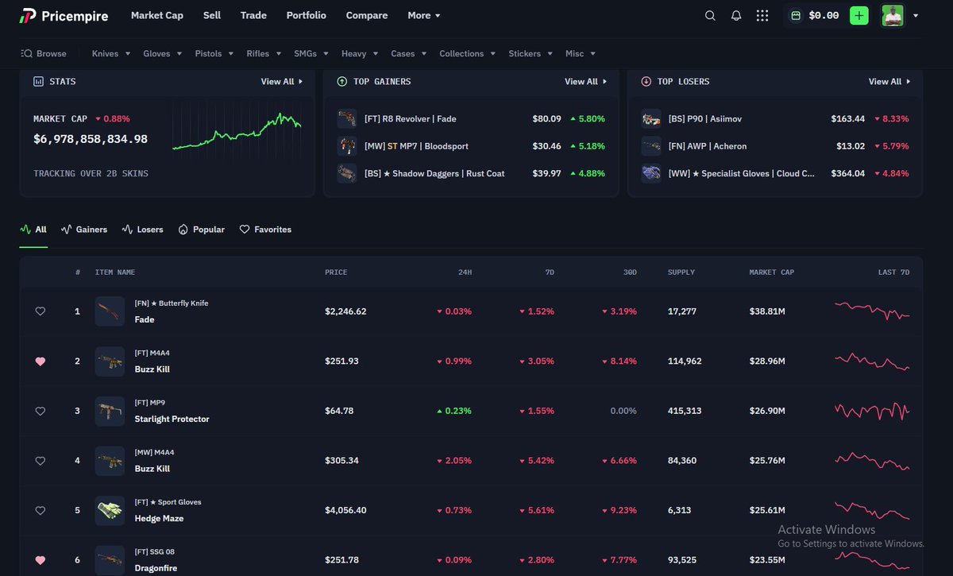
Task: Click the $25.61M market cap value
Action: click(x=767, y=510)
